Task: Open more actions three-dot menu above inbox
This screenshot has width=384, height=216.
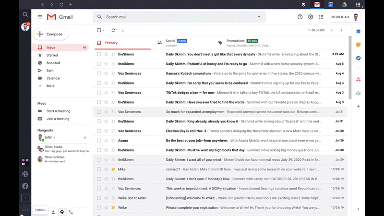Action: point(123,30)
